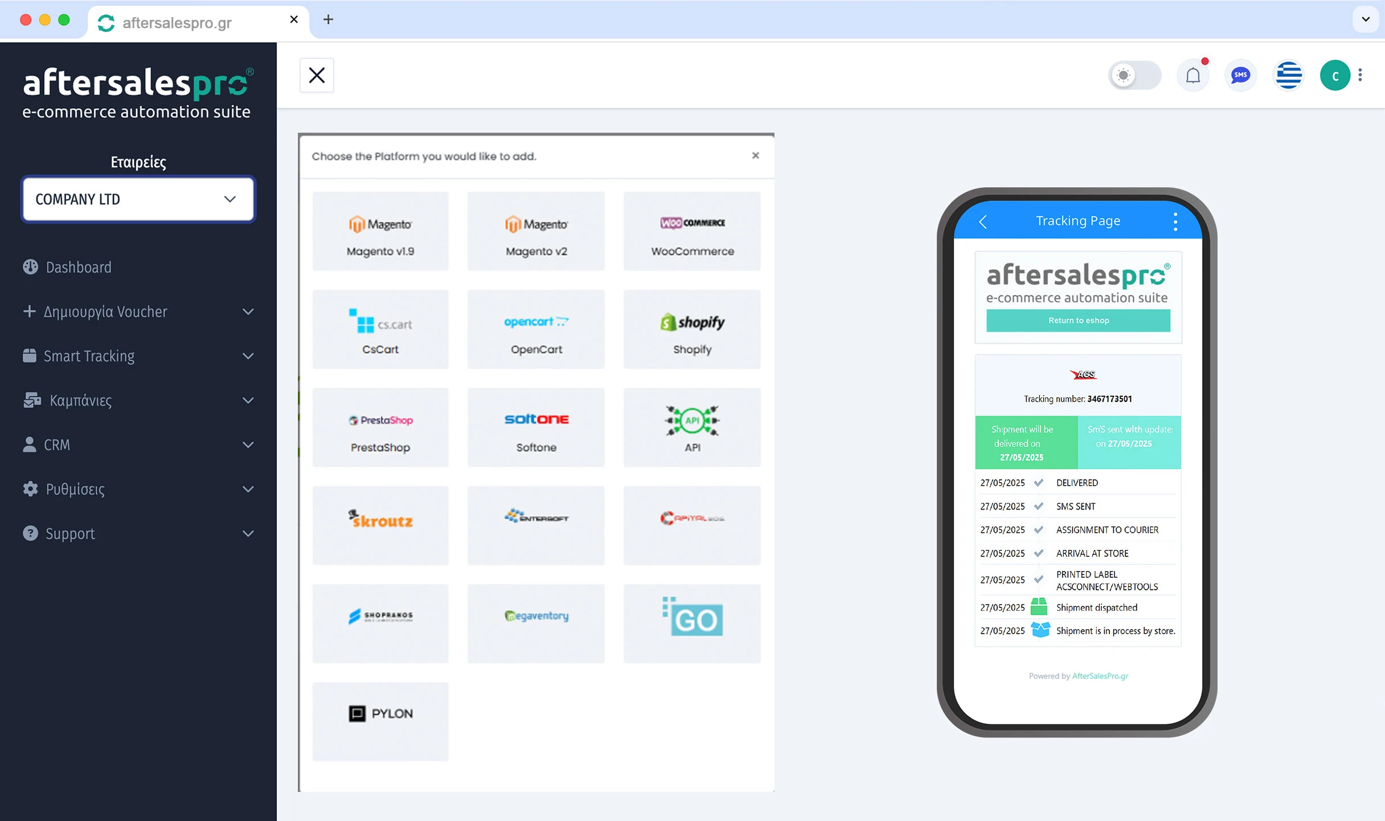Screen dimensions: 1385x821
Task: Change language via Greek flag icon
Action: click(1289, 75)
